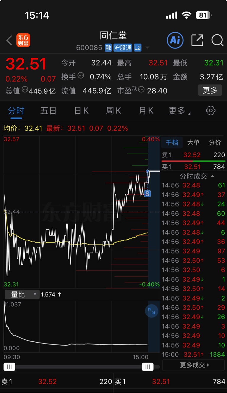Image resolution: width=227 pixels, height=393 pixels.
Task: Tap the 均价 32.41 label
Action: click(x=23, y=128)
